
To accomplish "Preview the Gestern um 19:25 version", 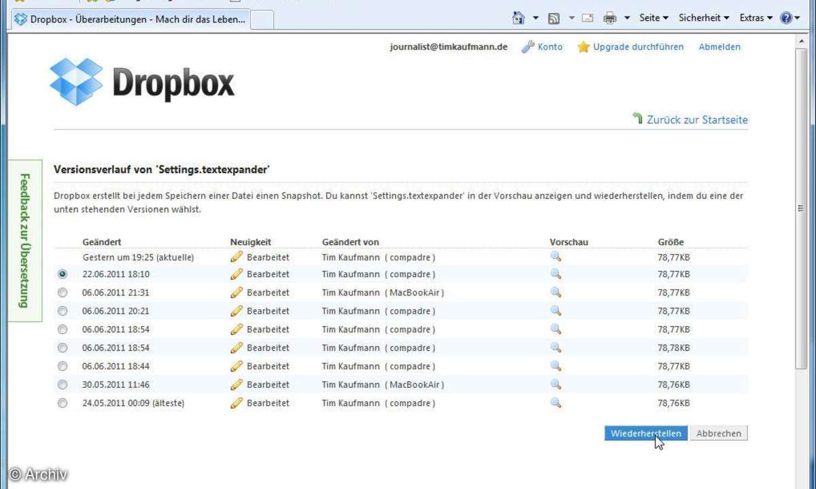I will pos(556,256).
